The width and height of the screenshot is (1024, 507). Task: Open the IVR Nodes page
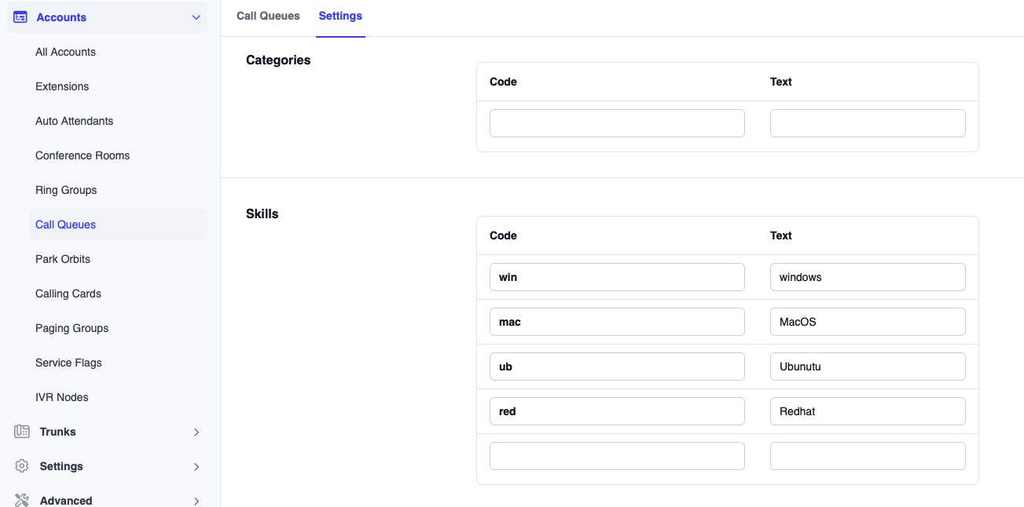pos(62,397)
